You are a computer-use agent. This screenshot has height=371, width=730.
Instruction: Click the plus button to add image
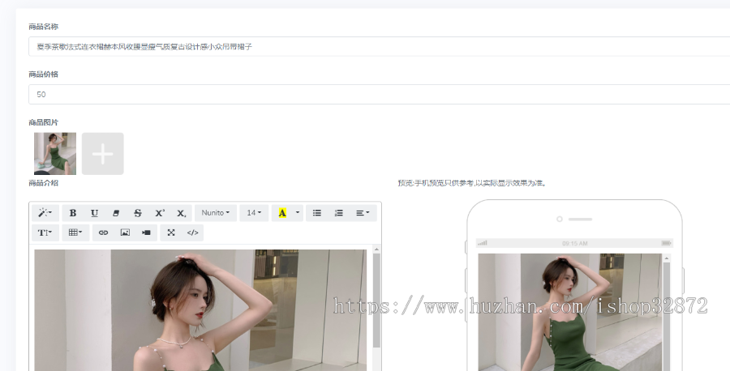point(103,154)
